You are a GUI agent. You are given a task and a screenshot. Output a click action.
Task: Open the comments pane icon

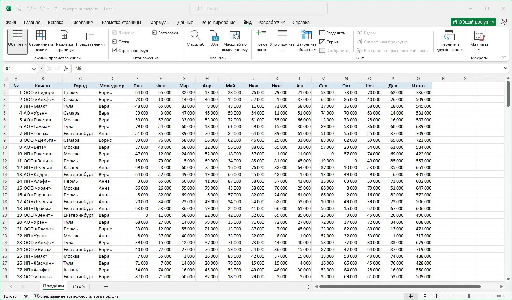pos(504,22)
